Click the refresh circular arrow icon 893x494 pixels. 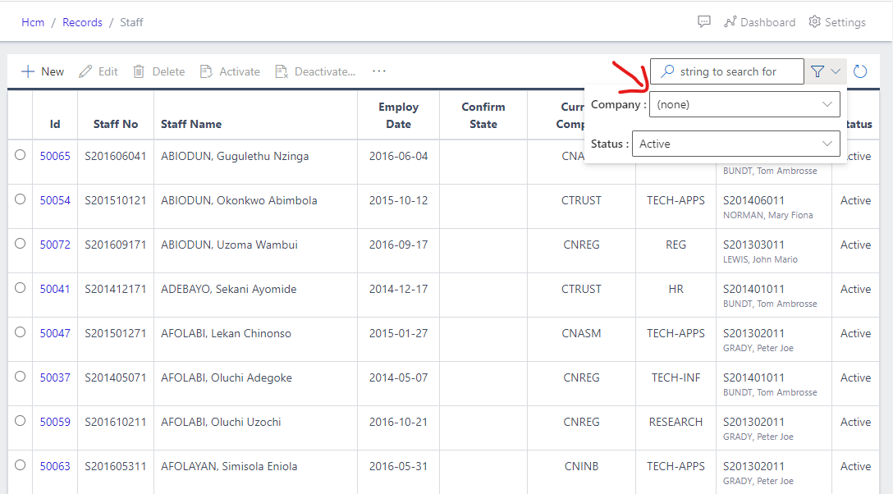pyautogui.click(x=860, y=71)
